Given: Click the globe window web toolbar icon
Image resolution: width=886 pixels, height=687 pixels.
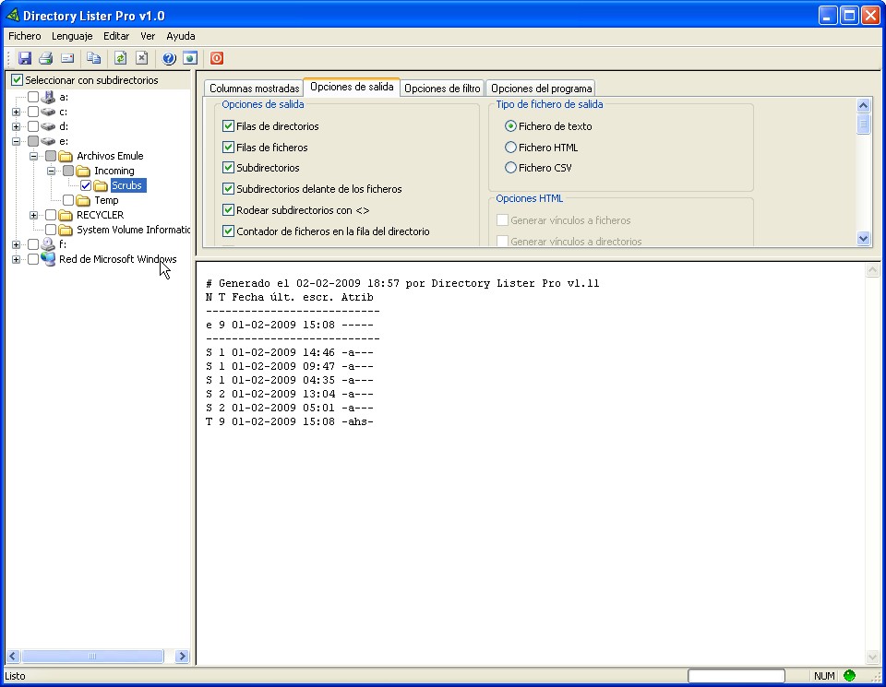Looking at the screenshot, I should pyautogui.click(x=190, y=58).
